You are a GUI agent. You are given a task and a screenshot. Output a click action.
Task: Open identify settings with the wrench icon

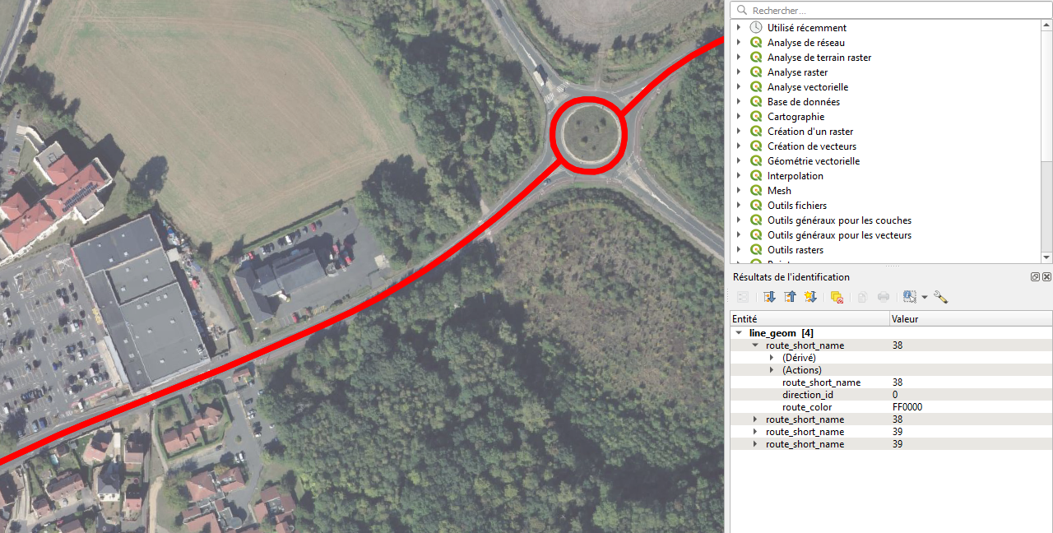[940, 297]
